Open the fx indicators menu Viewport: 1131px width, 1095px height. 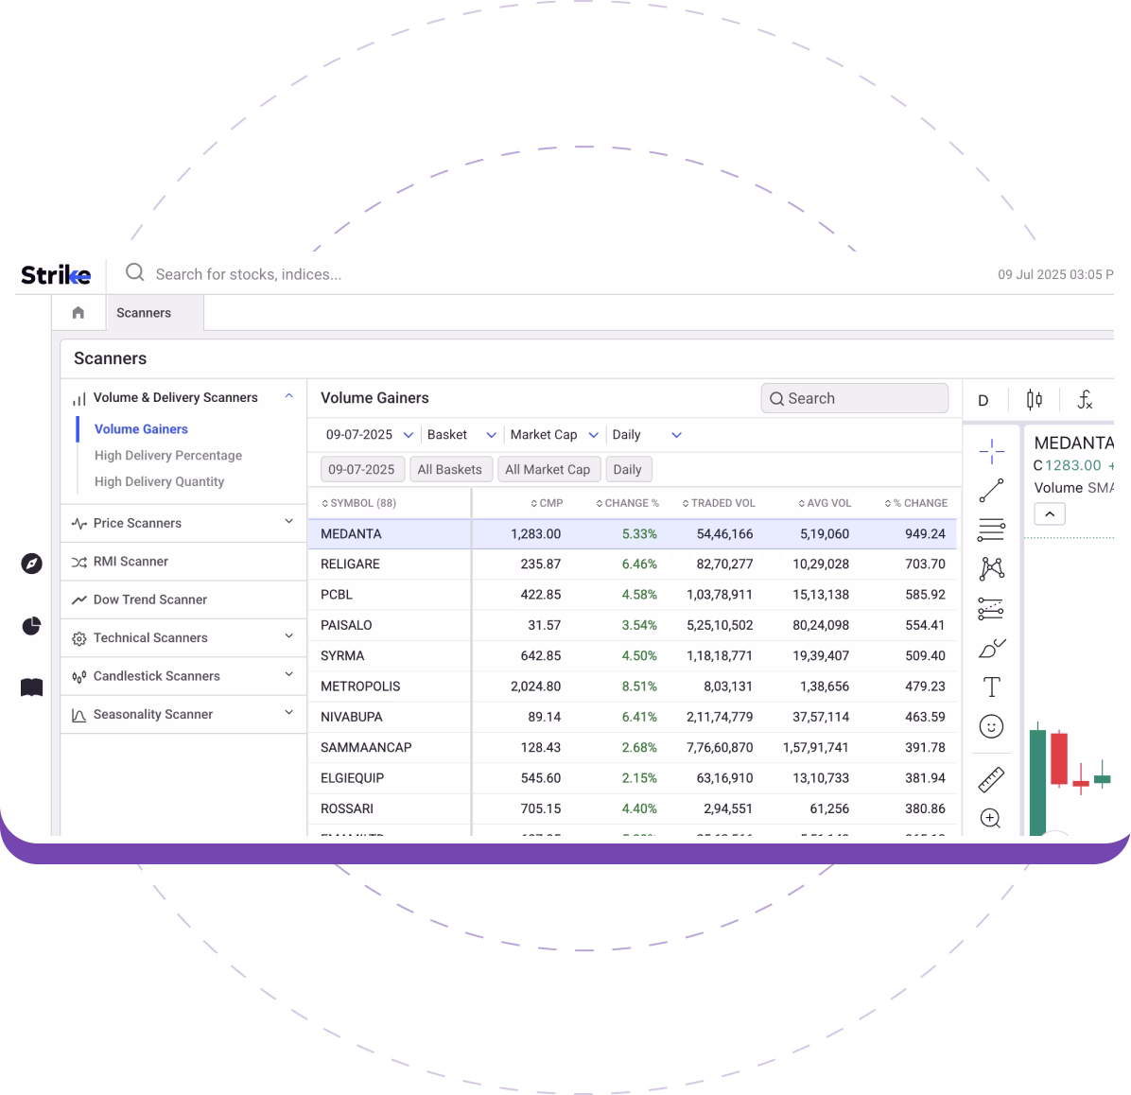pos(1085,400)
